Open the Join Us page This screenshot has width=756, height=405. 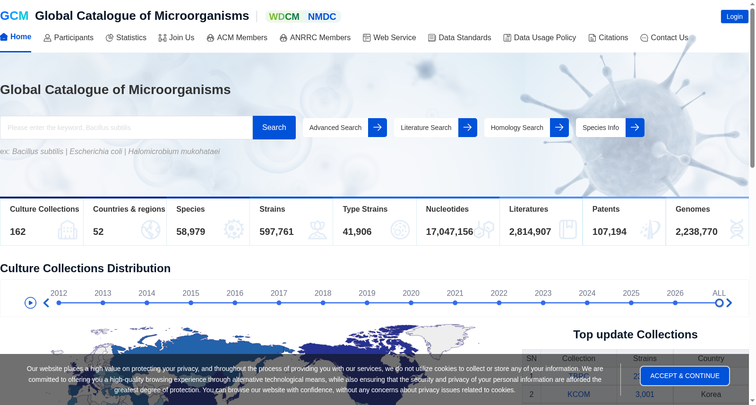pos(177,38)
